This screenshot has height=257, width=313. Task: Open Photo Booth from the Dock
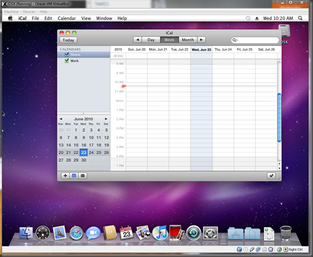point(177,233)
